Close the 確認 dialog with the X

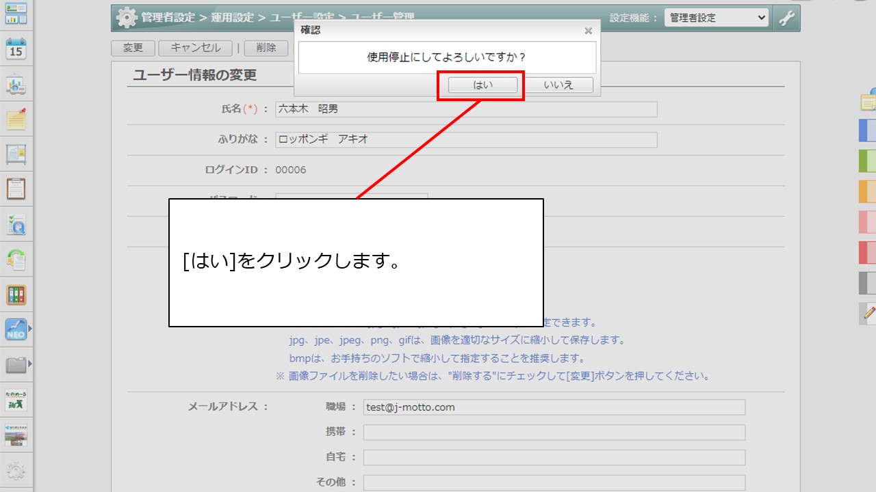pos(588,31)
